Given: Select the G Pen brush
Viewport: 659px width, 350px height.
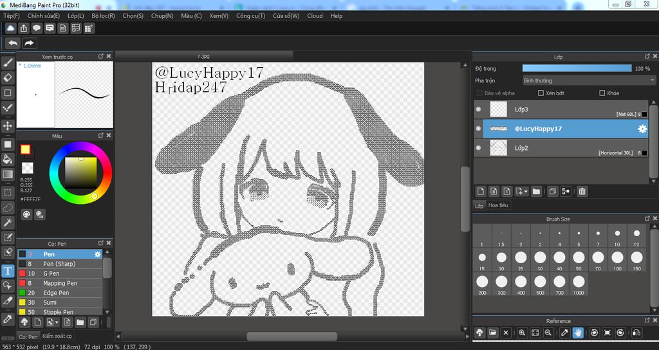Looking at the screenshot, I should [60, 273].
